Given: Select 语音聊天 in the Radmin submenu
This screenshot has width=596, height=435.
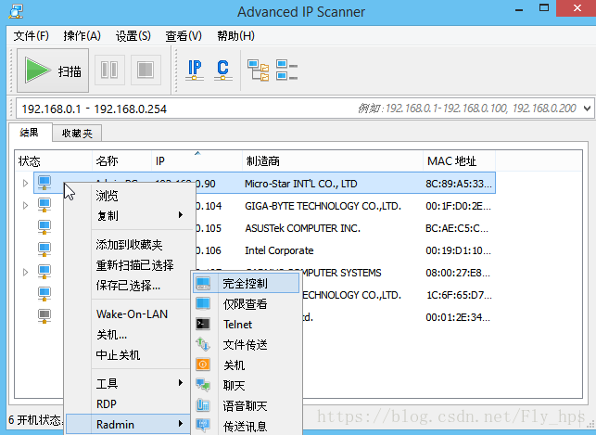Looking at the screenshot, I should [x=246, y=406].
